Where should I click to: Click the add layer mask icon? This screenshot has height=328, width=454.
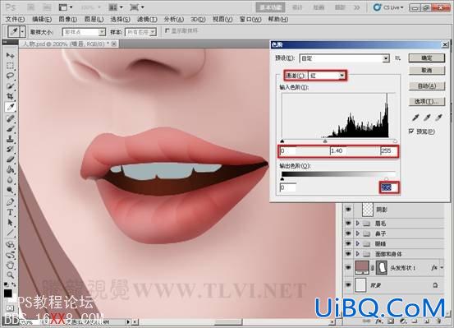coord(391,321)
